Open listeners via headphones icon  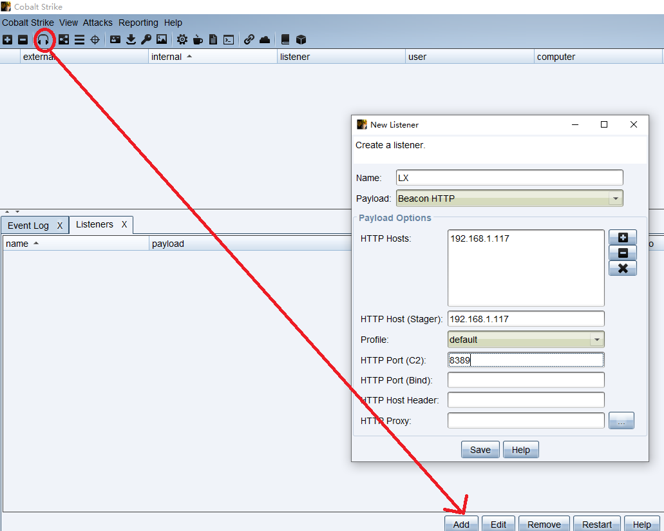tap(43, 40)
